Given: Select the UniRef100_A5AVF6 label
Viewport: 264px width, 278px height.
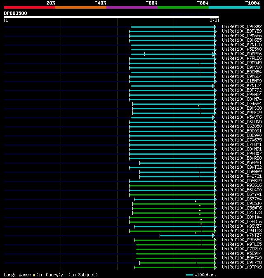Looking at the screenshot, I should [242, 118].
